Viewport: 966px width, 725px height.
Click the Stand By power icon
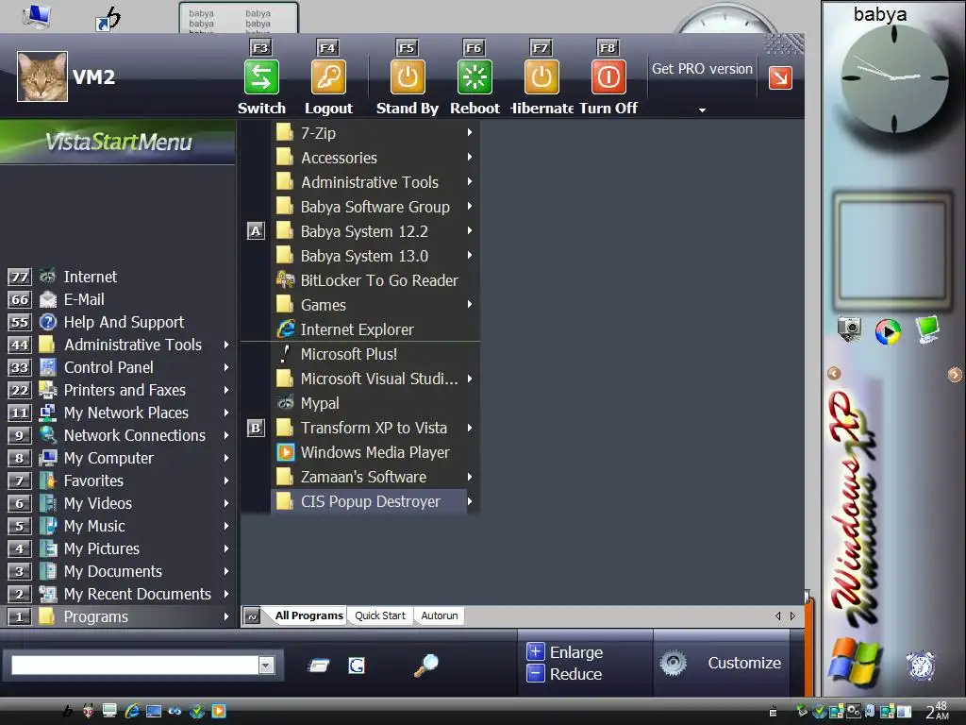[408, 77]
